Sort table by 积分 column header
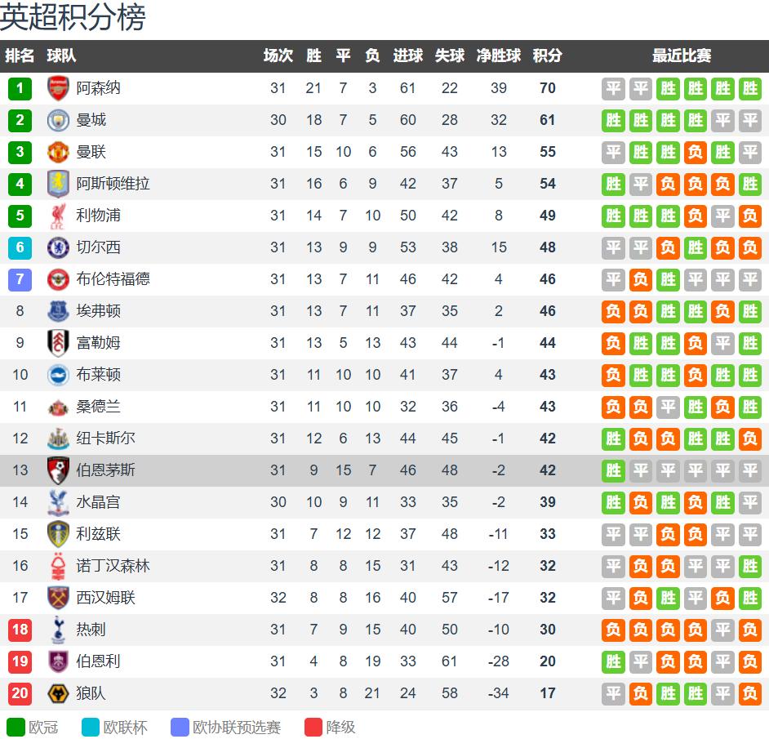This screenshot has height=739, width=769. click(547, 56)
